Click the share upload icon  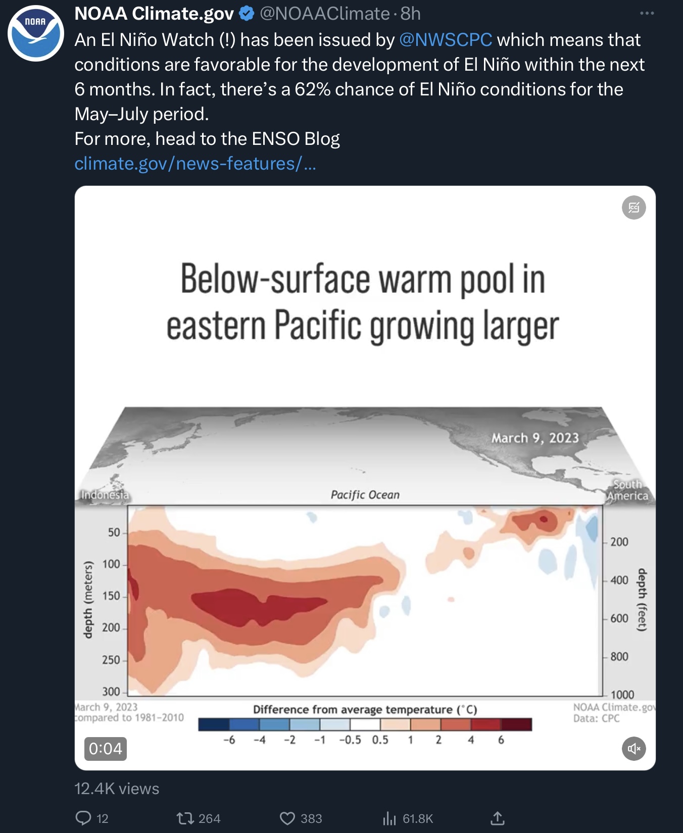click(x=498, y=818)
